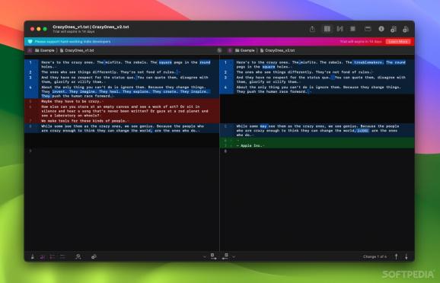This screenshot has height=283, width=440.
Task: Select the side-by-side columns view icon
Action: click(x=327, y=29)
